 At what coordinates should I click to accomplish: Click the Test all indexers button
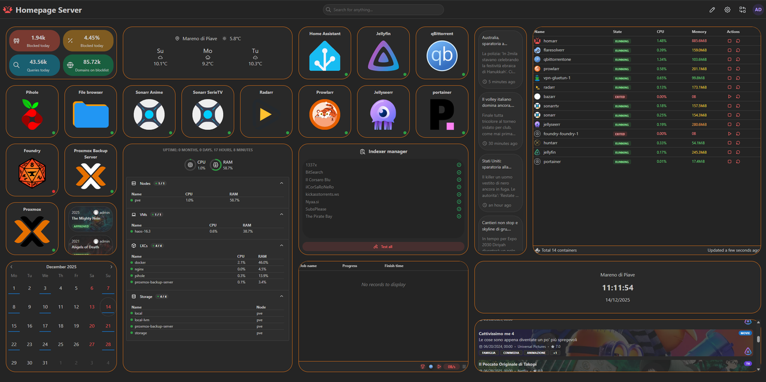[384, 247]
